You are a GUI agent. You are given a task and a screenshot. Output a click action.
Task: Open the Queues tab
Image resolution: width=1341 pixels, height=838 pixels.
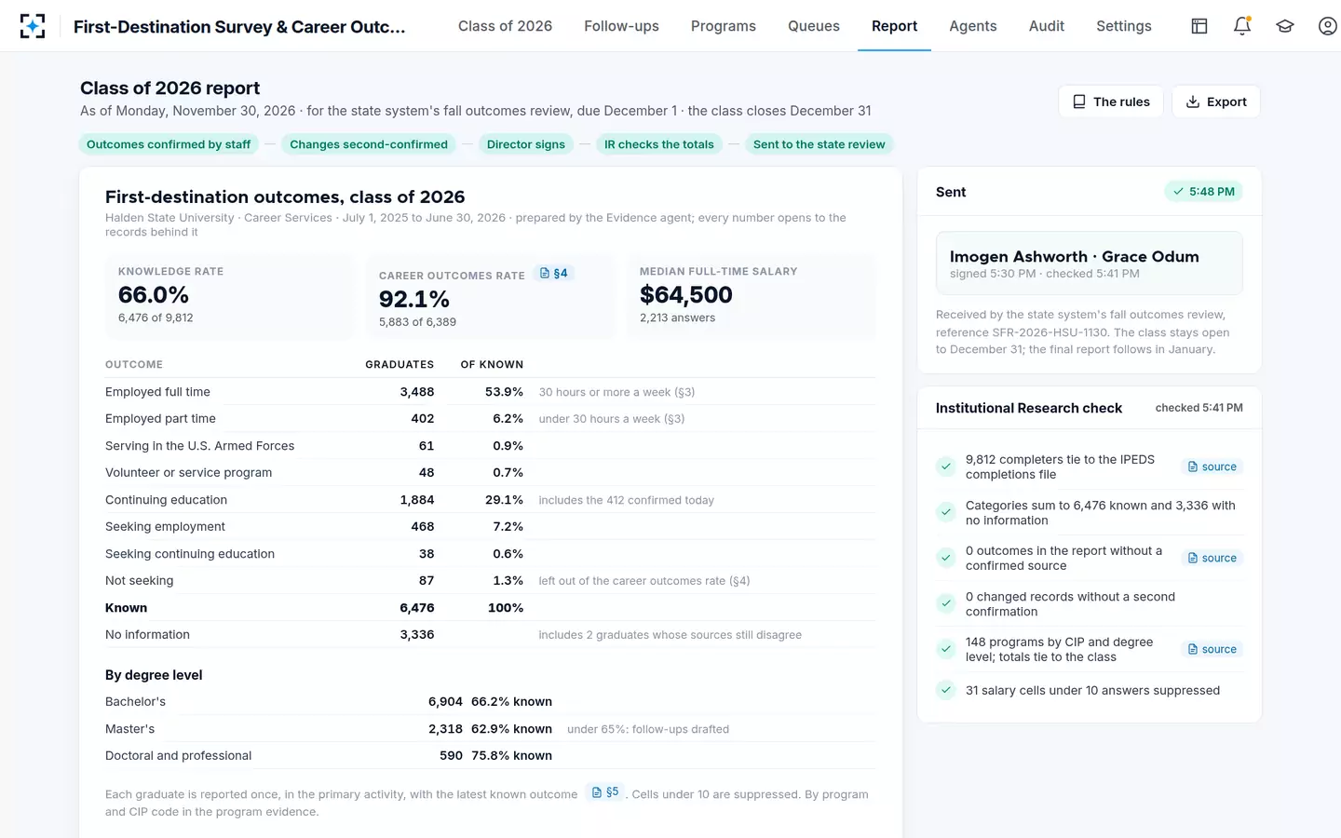point(814,26)
